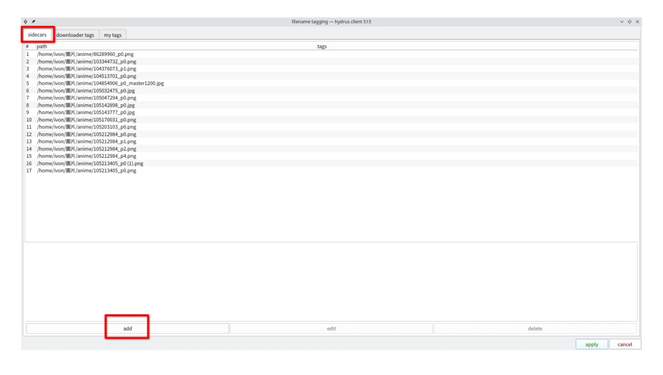Viewport: 663px width, 375px height.
Task: Select row 104376073_p1.png
Action: coord(331,69)
